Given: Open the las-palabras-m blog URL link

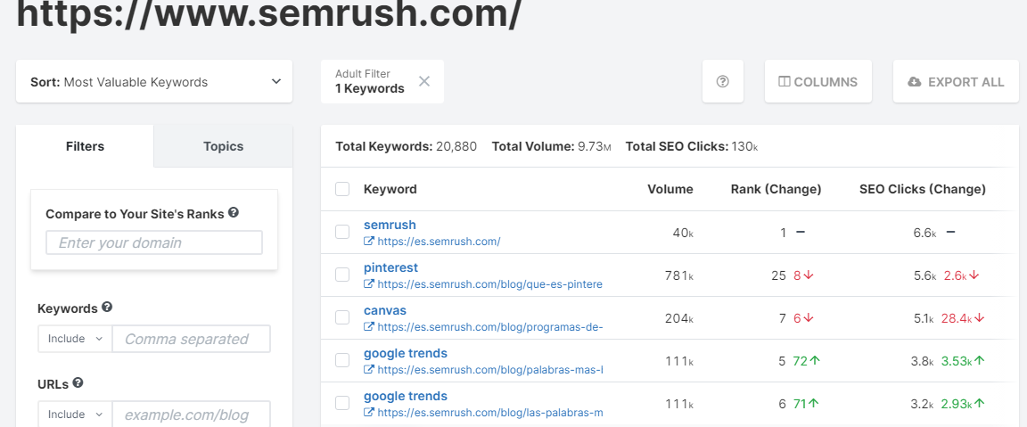Looking at the screenshot, I should click(x=490, y=413).
